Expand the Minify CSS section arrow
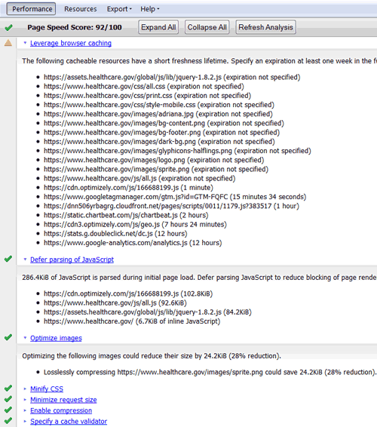This screenshot has height=427, width=377. pos(25,389)
